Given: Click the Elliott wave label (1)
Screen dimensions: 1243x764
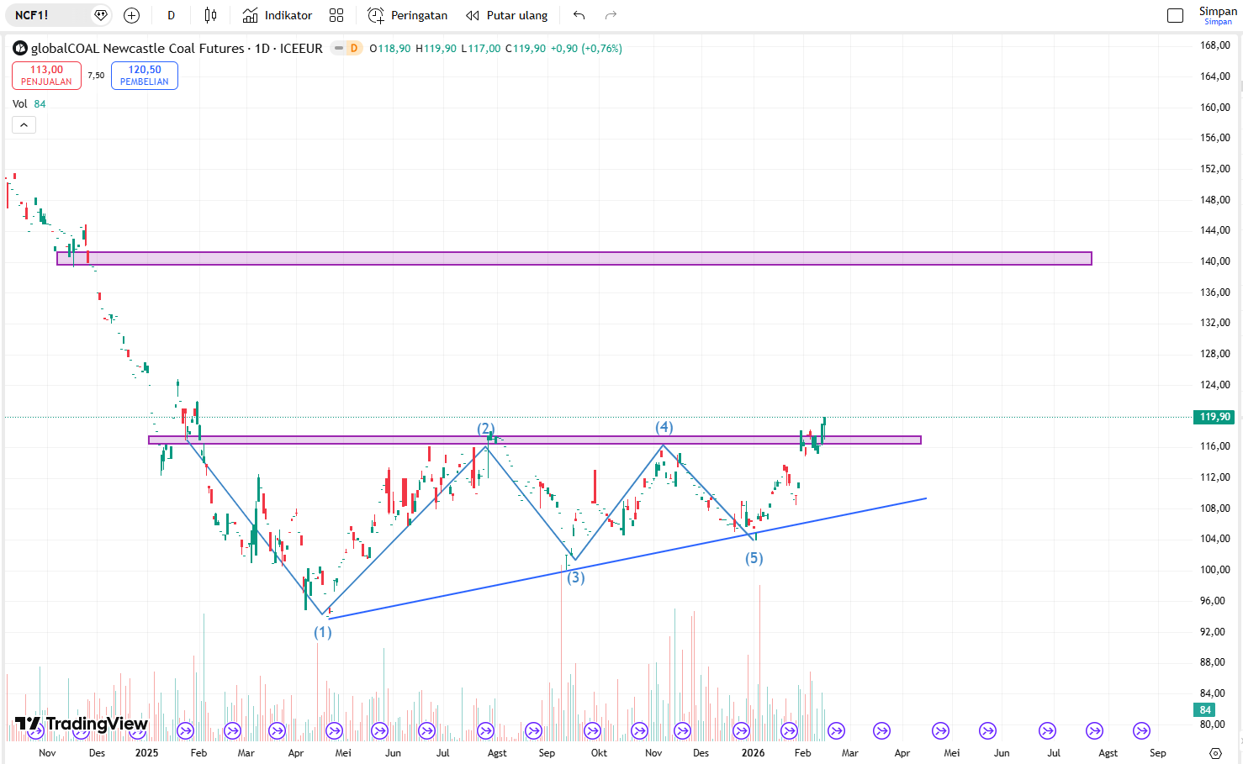Looking at the screenshot, I should pos(323,632).
